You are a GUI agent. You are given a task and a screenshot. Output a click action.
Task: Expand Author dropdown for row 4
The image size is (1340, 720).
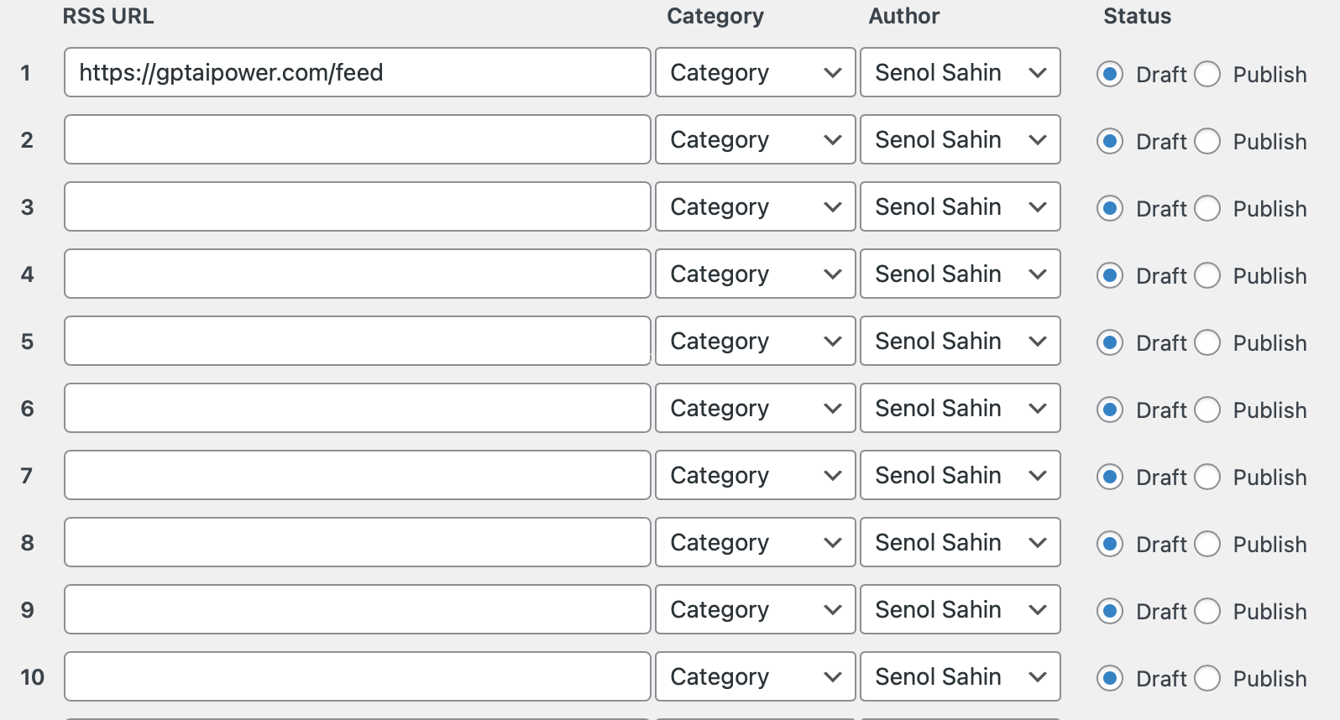960,274
